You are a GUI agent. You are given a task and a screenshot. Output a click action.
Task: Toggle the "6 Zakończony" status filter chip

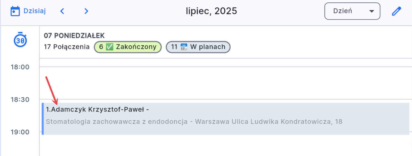pos(128,47)
